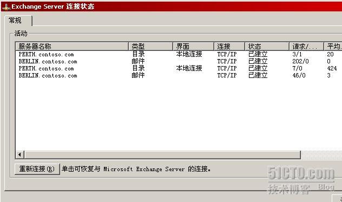
Task: Click 已建立 status in the 202/0 row
Action: point(258,61)
